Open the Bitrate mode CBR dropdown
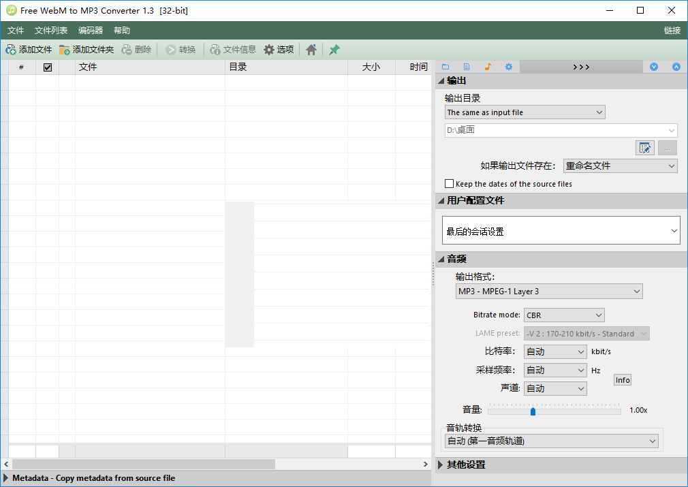The width and height of the screenshot is (688, 487). [564, 315]
